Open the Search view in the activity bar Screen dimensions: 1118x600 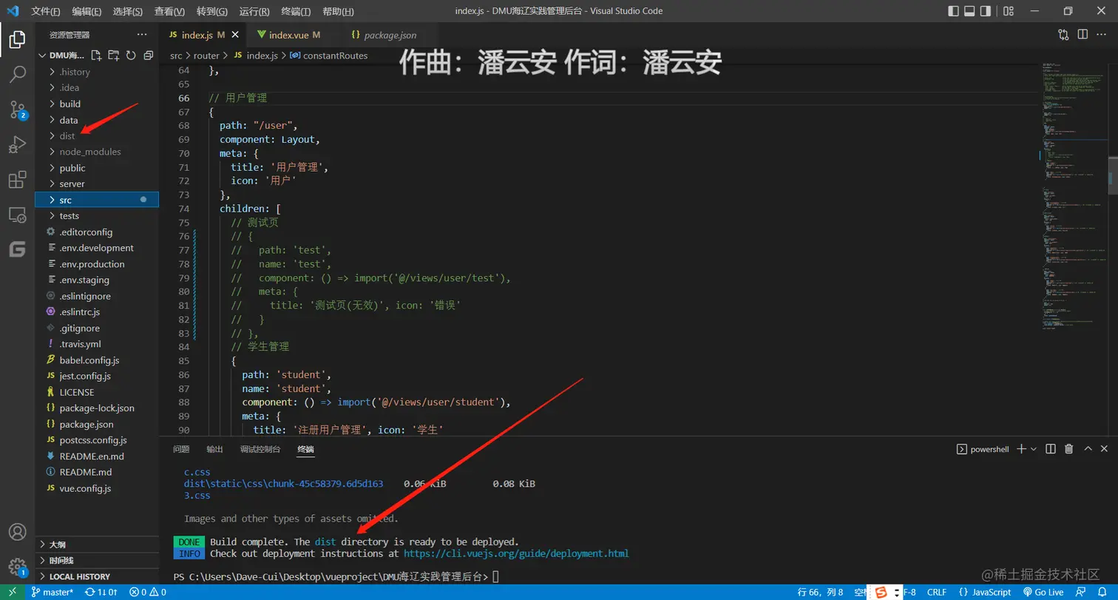pyautogui.click(x=17, y=75)
